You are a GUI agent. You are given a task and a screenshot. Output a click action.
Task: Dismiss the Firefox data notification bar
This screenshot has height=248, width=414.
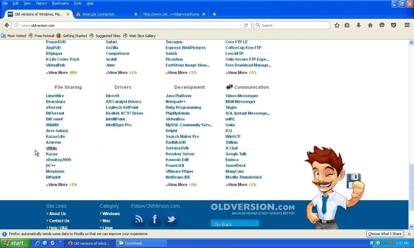point(409,234)
